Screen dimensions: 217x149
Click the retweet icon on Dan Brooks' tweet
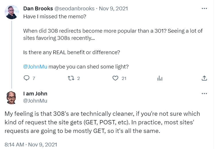point(71,78)
